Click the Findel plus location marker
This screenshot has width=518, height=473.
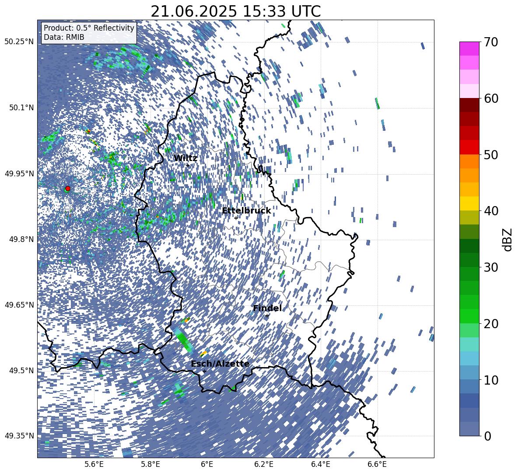coord(267,316)
